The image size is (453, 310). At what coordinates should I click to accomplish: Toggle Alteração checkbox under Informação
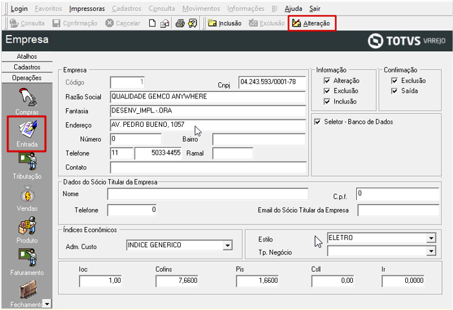[x=327, y=81]
